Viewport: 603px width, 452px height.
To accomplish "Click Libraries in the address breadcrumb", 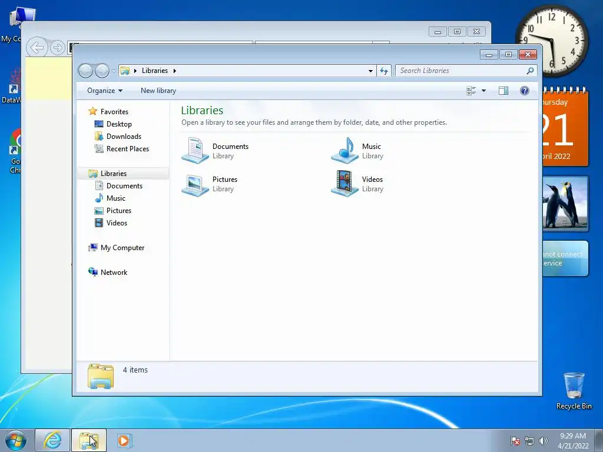I will [155, 71].
